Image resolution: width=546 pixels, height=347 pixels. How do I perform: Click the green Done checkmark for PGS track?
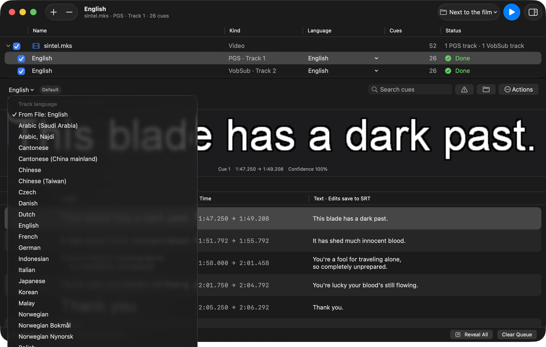pos(448,58)
